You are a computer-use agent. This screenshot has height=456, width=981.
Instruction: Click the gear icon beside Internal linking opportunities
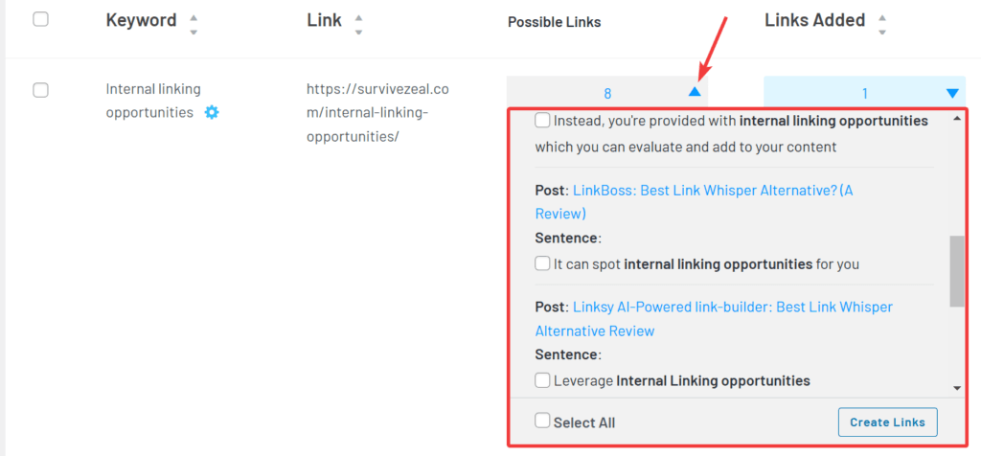click(212, 112)
